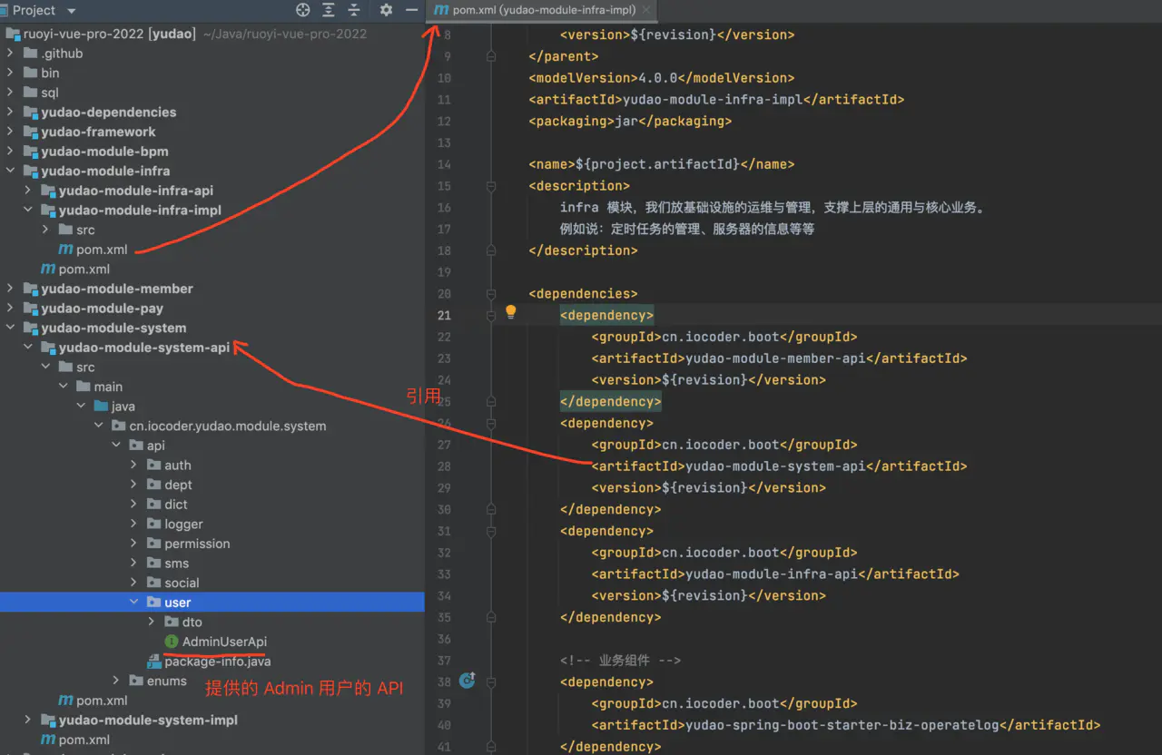Image resolution: width=1162 pixels, height=755 pixels.
Task: Click the Expand All icon in Project panel
Action: (329, 10)
